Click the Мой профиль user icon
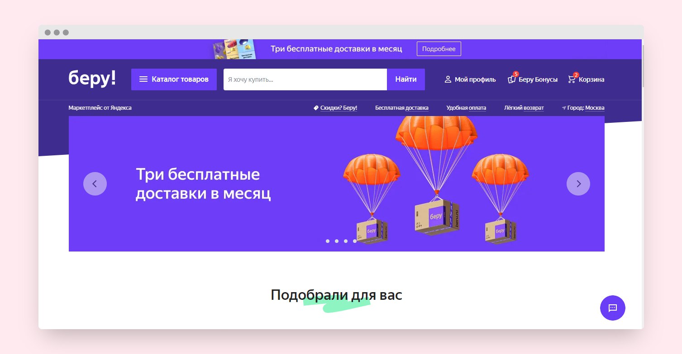The height and width of the screenshot is (354, 682). [448, 79]
